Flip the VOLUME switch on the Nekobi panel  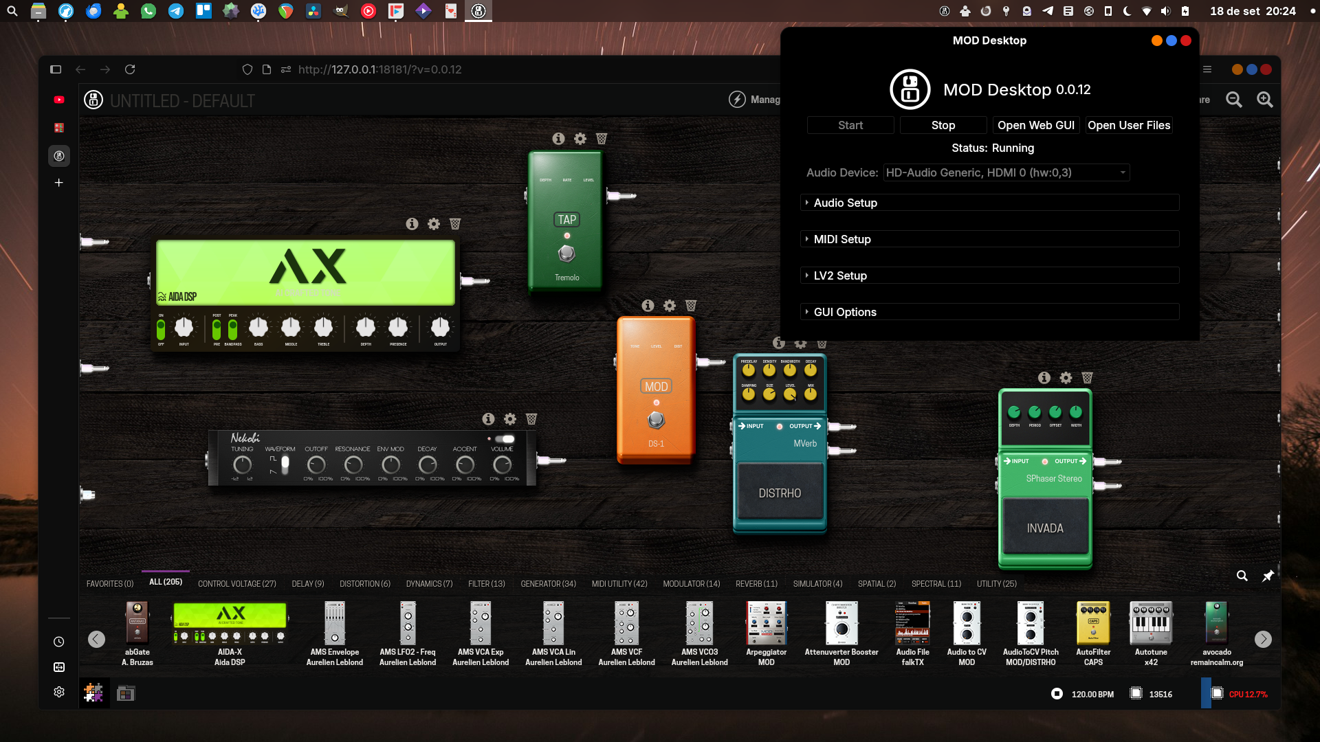pyautogui.click(x=504, y=438)
